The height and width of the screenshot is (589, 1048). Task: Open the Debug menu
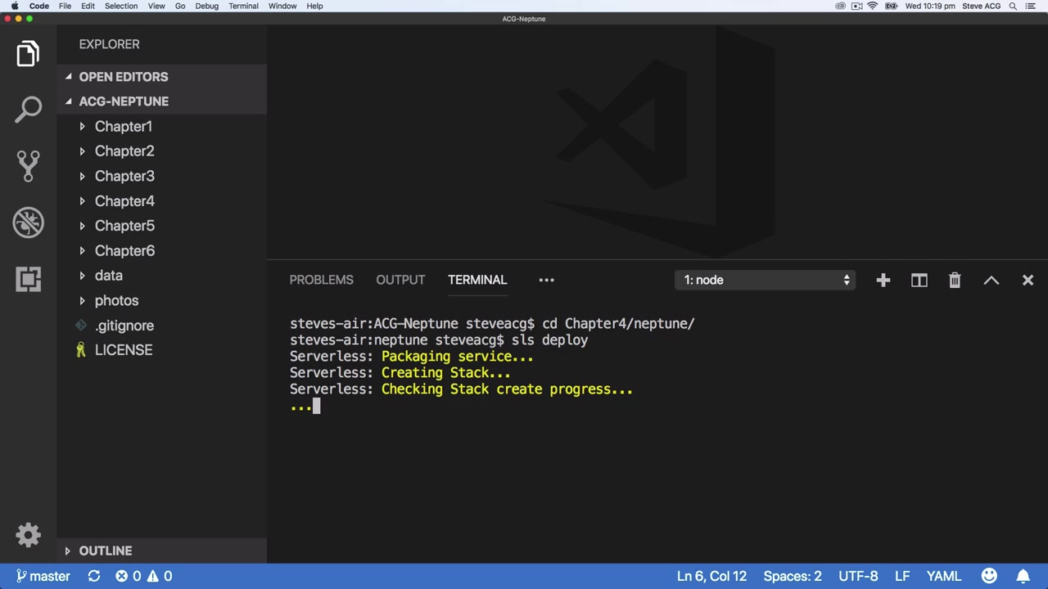tap(206, 6)
